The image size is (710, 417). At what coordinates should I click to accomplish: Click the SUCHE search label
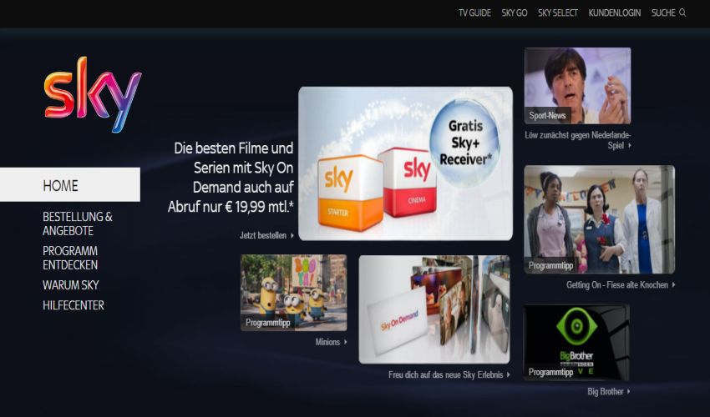663,13
